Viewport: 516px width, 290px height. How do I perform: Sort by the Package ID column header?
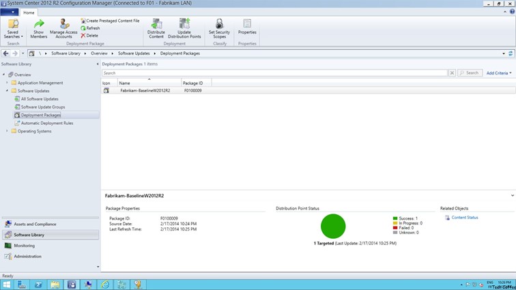pyautogui.click(x=196, y=83)
